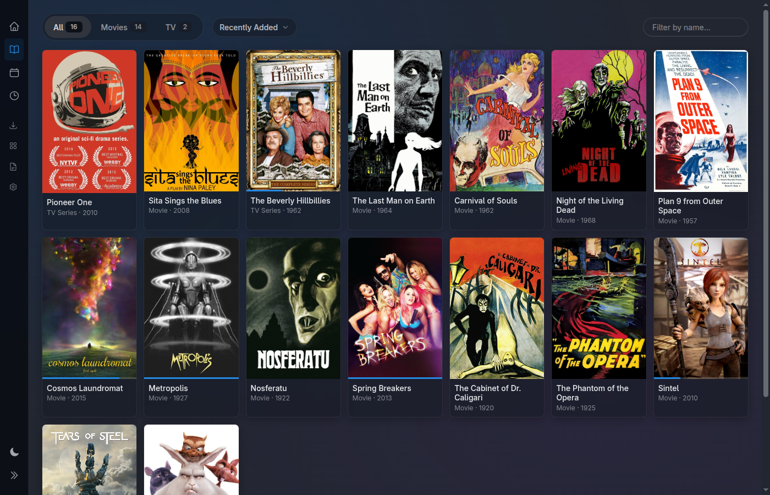Click 'Movie · 1957' under Plan 9

pos(678,221)
